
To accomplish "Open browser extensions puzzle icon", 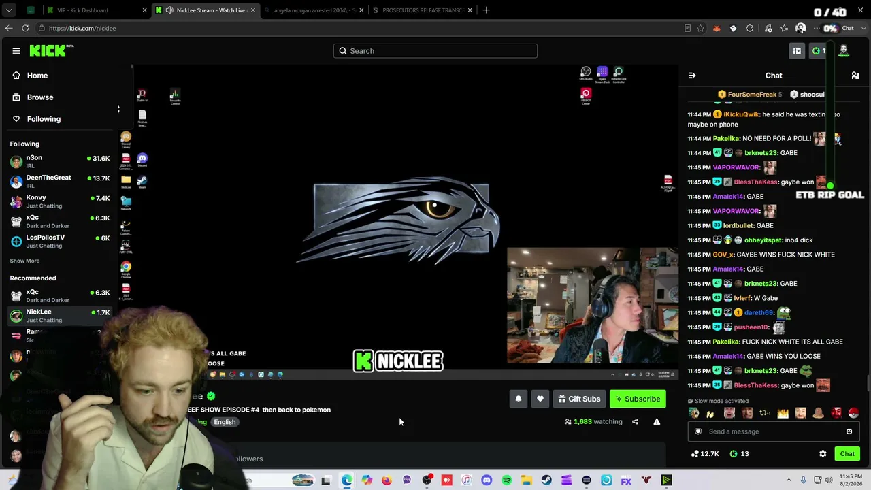I will pos(750,28).
